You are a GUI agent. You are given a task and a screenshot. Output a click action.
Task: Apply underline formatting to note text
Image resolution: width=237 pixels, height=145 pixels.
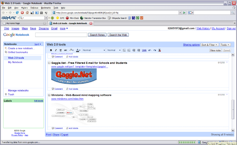[x=61, y=50]
